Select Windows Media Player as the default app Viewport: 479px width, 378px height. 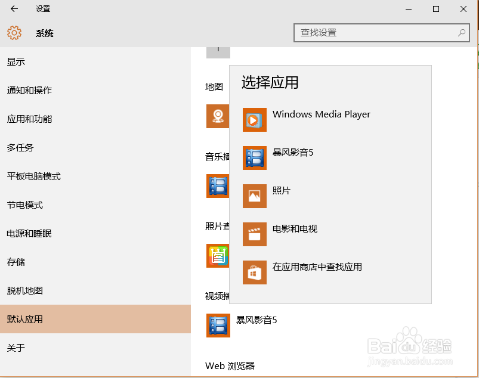point(330,120)
